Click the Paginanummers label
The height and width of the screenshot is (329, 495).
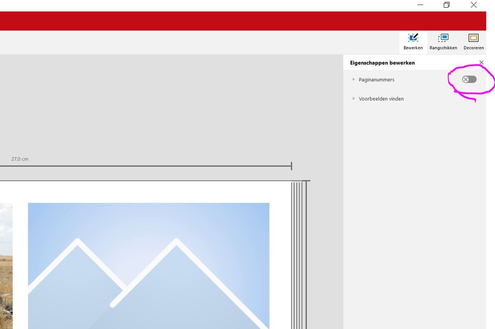click(376, 80)
